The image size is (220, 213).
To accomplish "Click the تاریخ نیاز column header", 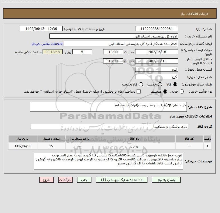I will click(23, 139).
